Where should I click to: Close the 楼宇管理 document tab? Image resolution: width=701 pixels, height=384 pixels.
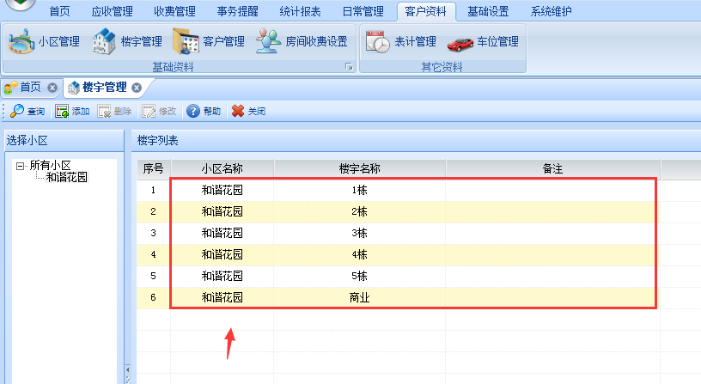pos(137,88)
